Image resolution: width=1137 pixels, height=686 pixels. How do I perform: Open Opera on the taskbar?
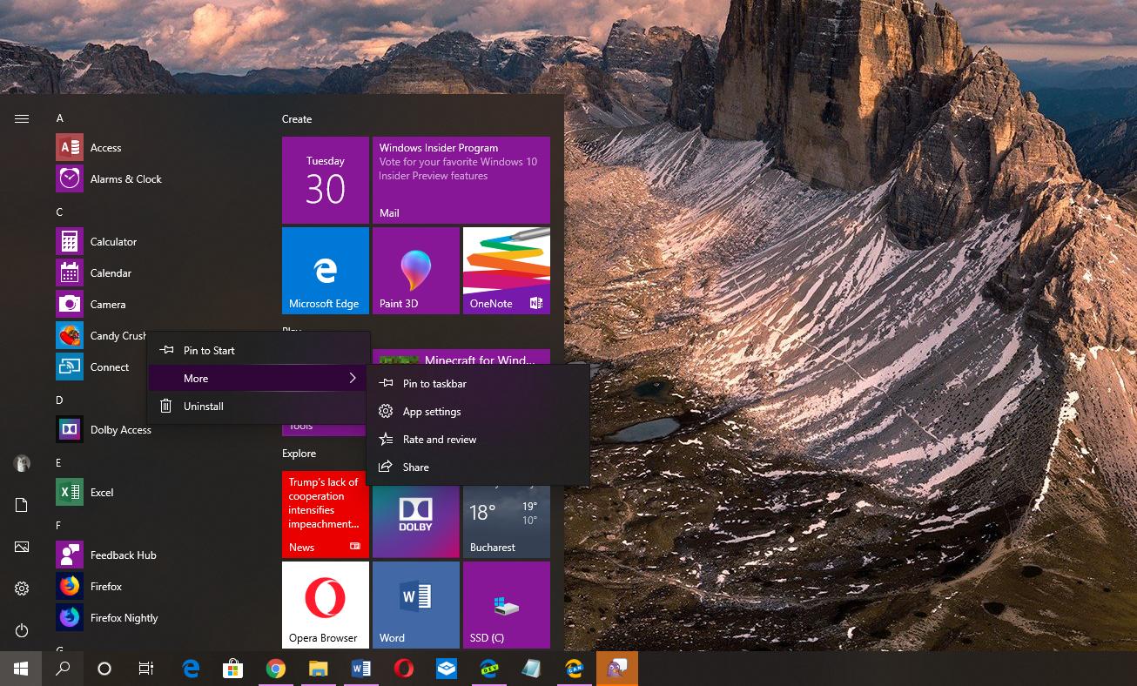(403, 669)
